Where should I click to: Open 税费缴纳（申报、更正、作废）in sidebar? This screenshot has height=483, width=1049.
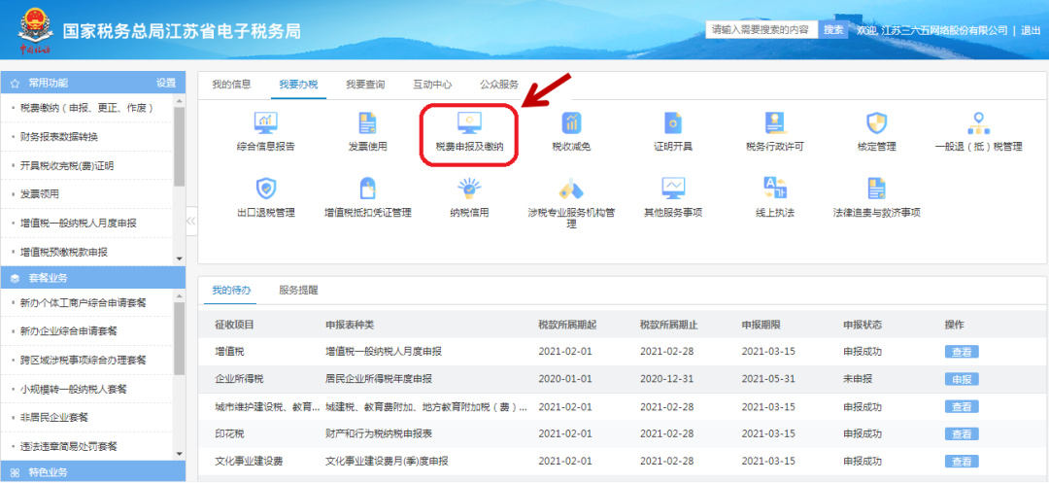[87, 108]
